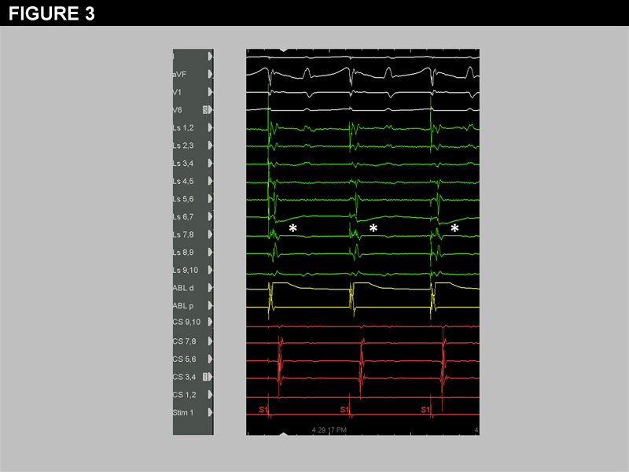Select the ABL p channel label
The image size is (629, 472).
coord(183,305)
